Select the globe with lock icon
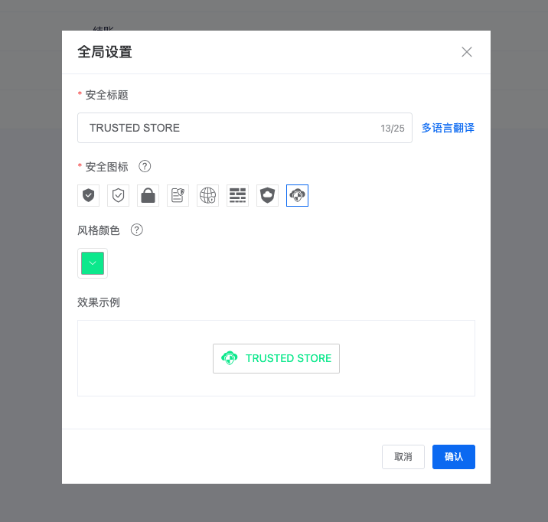This screenshot has width=548, height=522. pyautogui.click(x=207, y=196)
